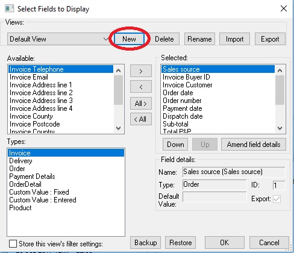
Task: Click Available list scroll-down arrow
Action: click(x=119, y=128)
